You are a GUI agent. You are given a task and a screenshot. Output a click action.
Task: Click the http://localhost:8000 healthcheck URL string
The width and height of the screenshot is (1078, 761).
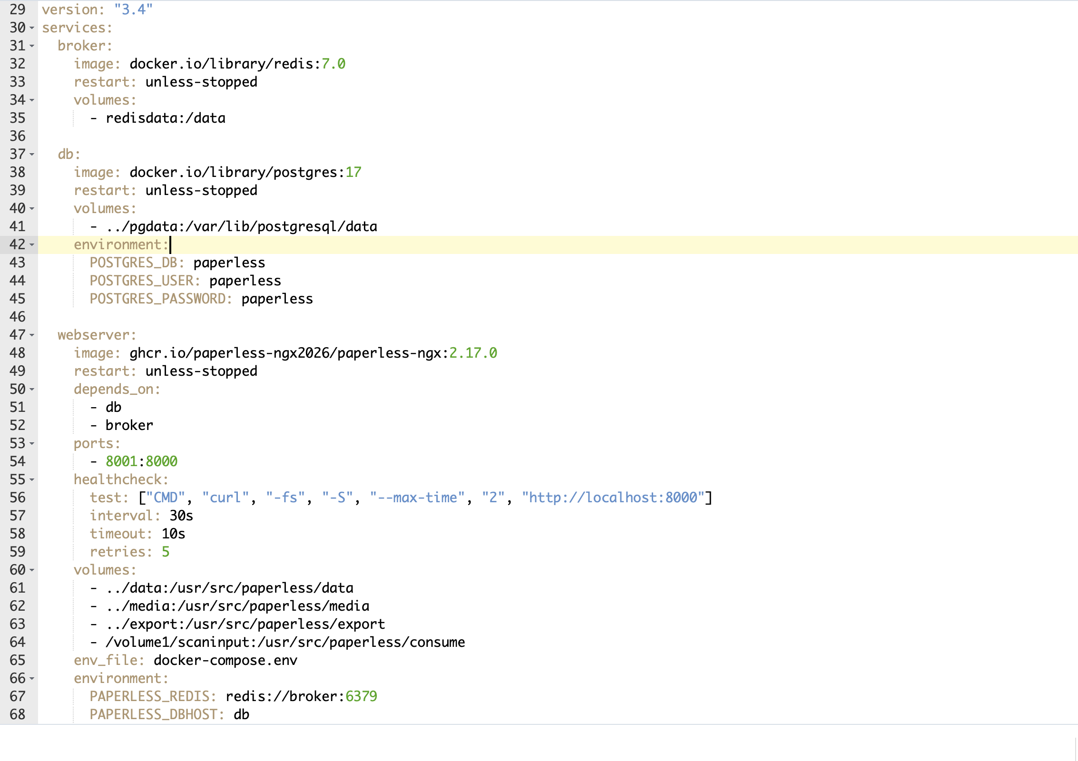pyautogui.click(x=612, y=498)
